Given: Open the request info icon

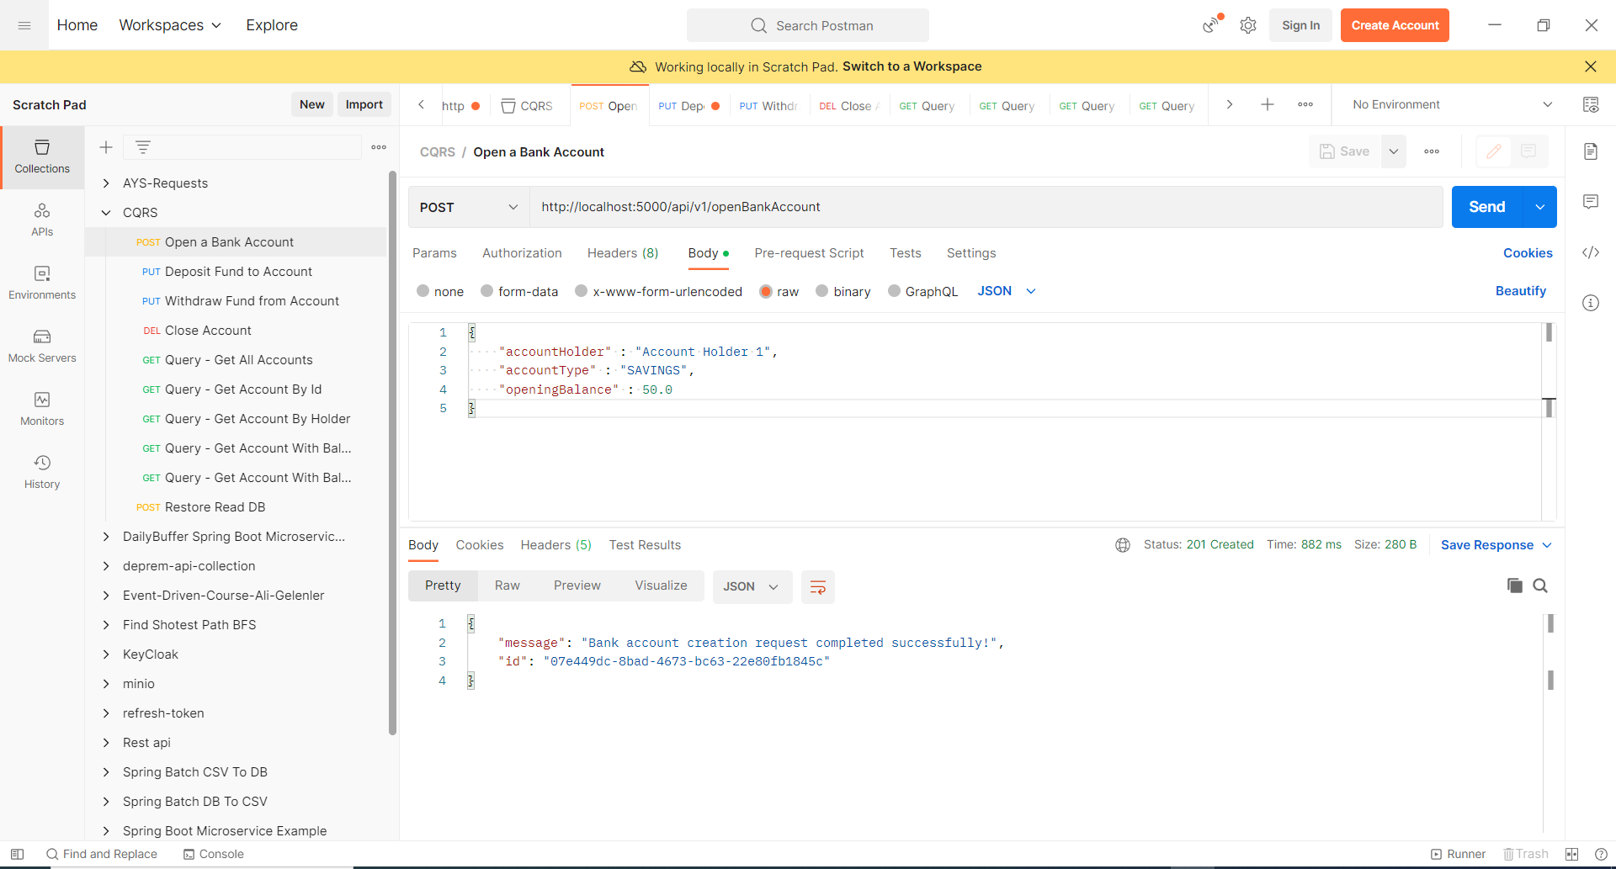Looking at the screenshot, I should pos(1591,303).
